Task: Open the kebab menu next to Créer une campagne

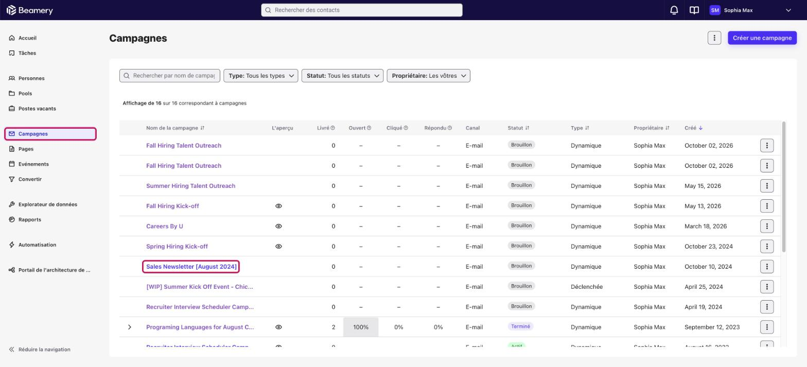Action: [x=714, y=38]
